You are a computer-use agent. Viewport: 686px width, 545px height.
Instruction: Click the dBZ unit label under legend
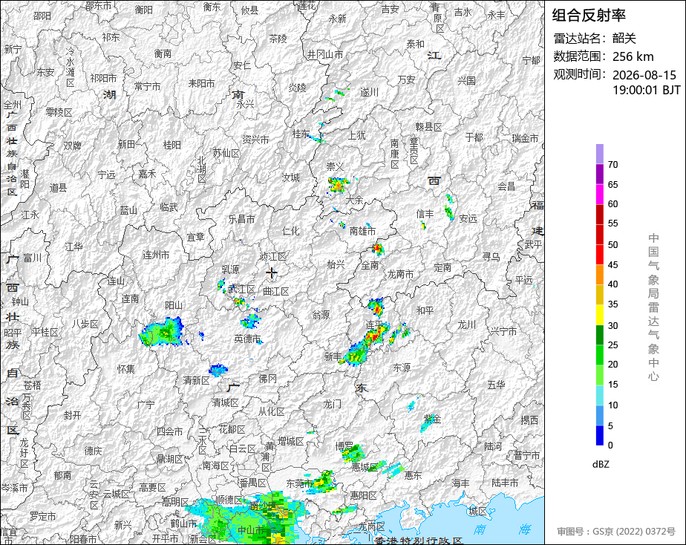pyautogui.click(x=601, y=465)
